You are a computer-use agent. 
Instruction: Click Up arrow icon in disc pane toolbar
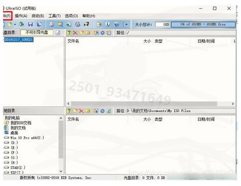click(69, 33)
